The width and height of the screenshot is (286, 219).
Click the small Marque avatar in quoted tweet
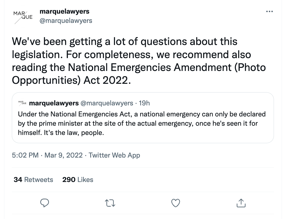(x=22, y=103)
